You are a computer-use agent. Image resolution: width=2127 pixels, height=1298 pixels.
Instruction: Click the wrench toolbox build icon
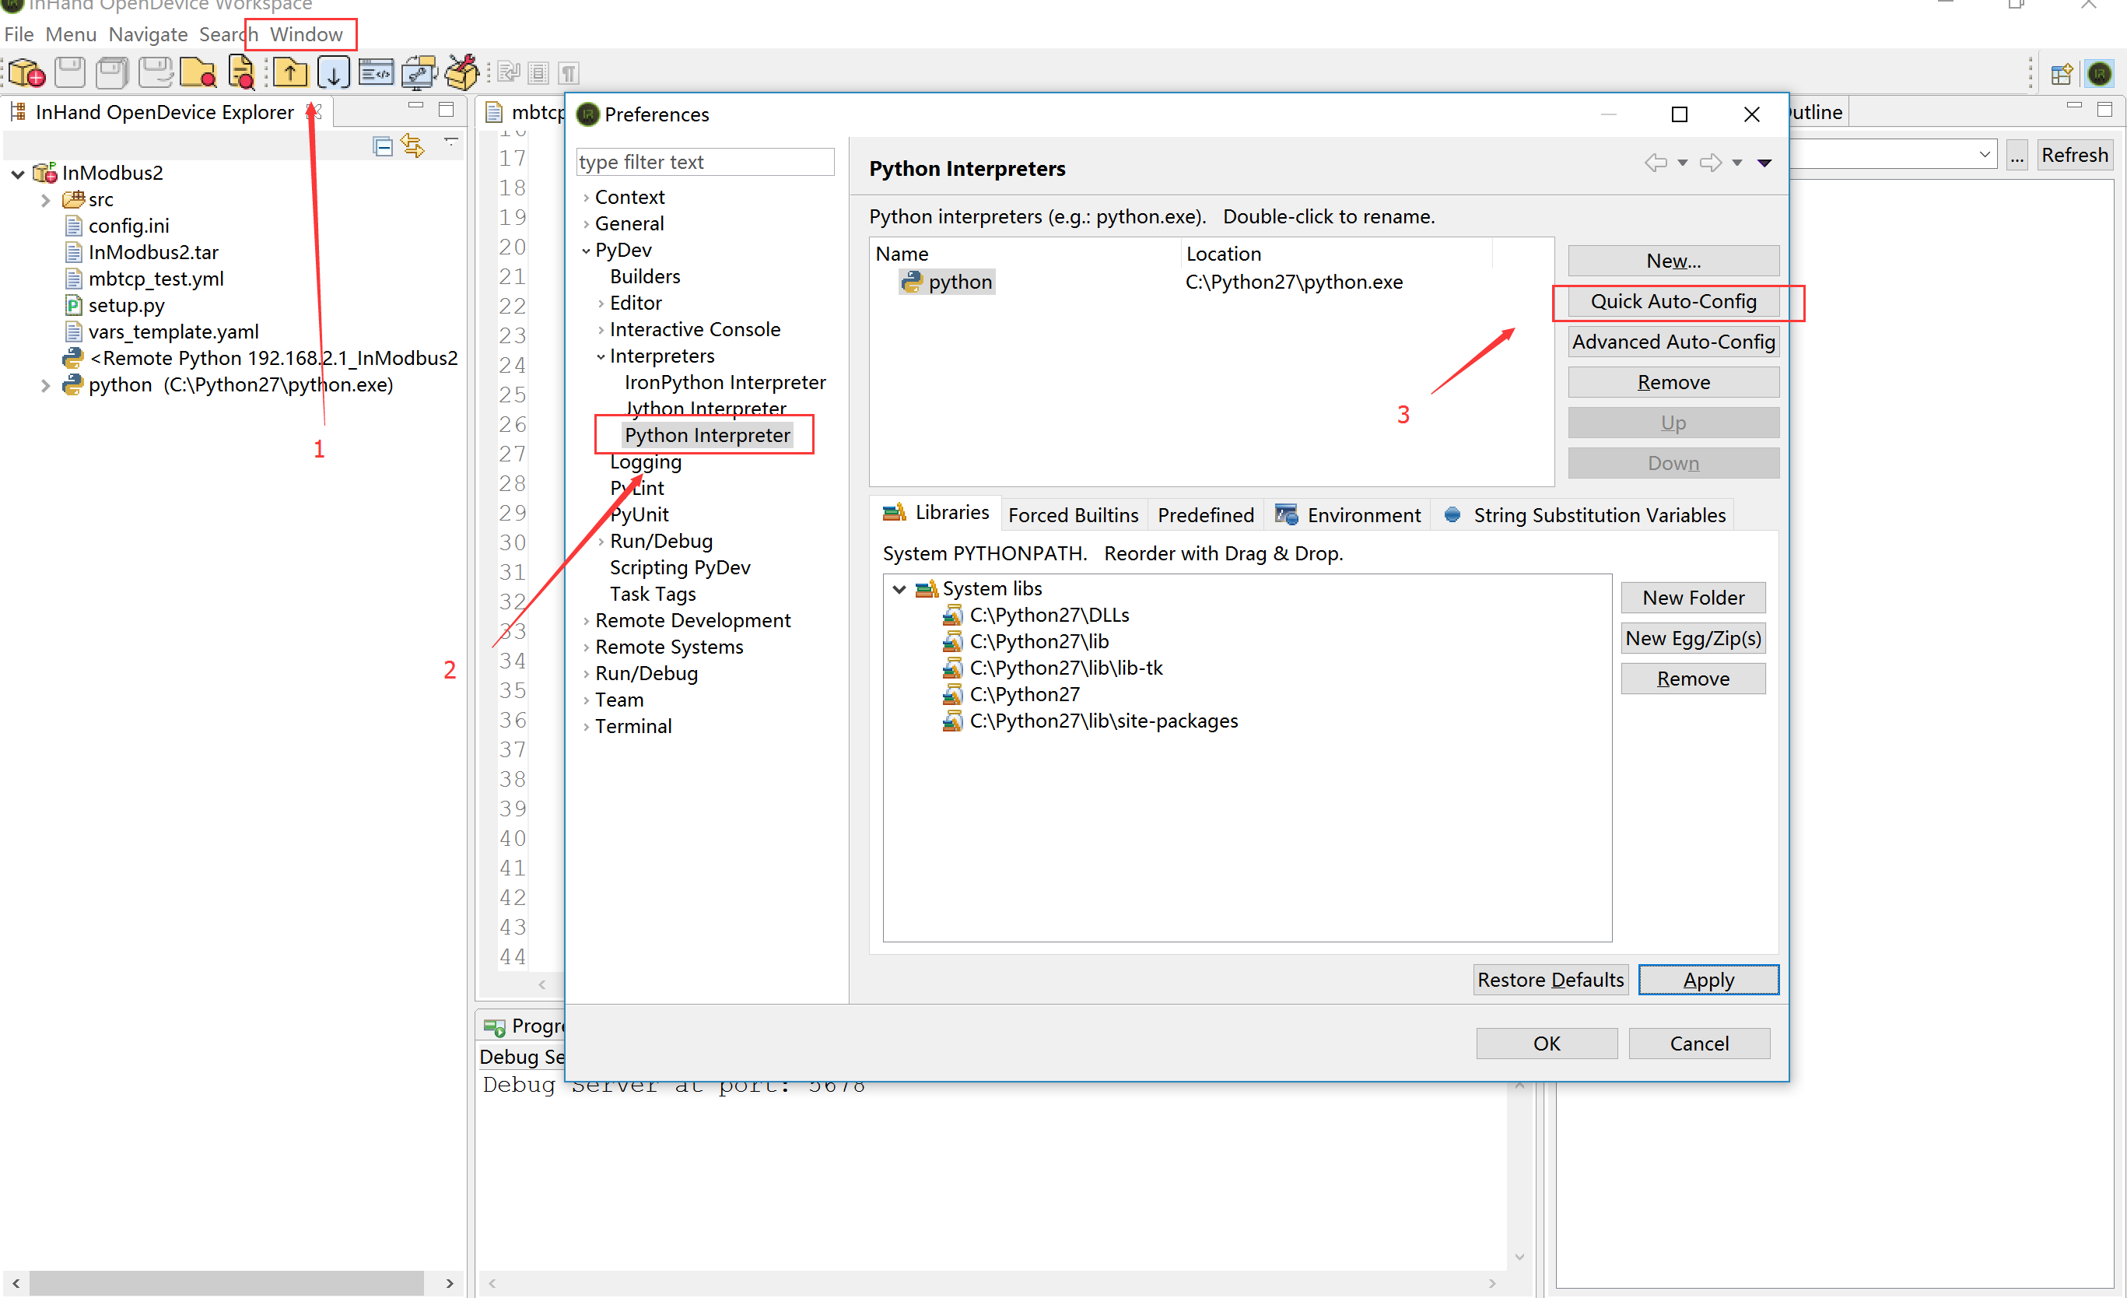[x=462, y=73]
